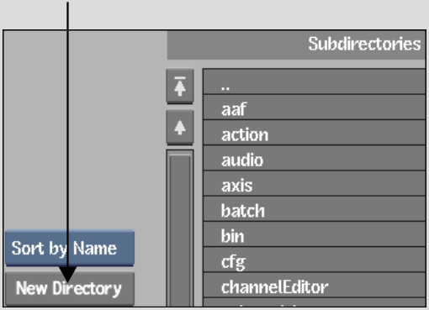Open the channelEditor subdirectory
The image size is (429, 310).
pyautogui.click(x=315, y=285)
